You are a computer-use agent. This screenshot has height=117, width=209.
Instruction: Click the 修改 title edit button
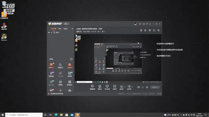[x=100, y=29]
